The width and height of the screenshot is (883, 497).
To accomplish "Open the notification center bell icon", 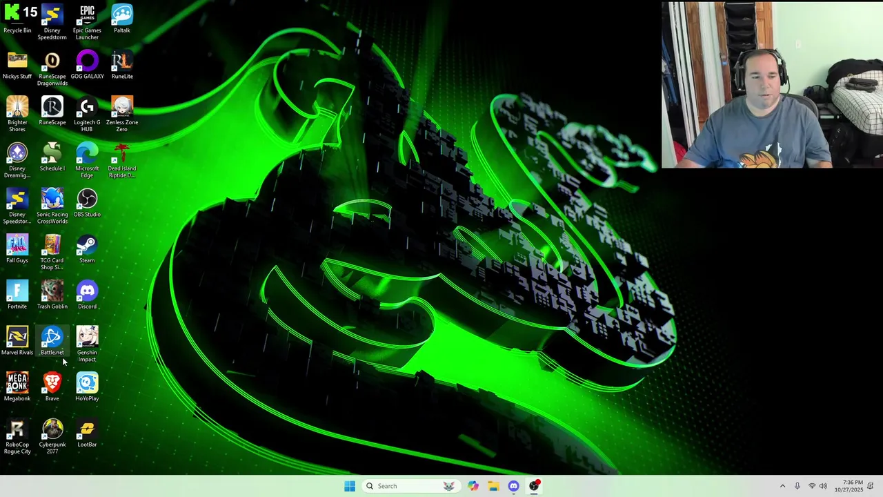I will (x=871, y=486).
